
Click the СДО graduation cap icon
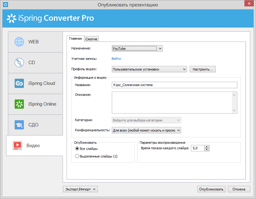pos(19,125)
